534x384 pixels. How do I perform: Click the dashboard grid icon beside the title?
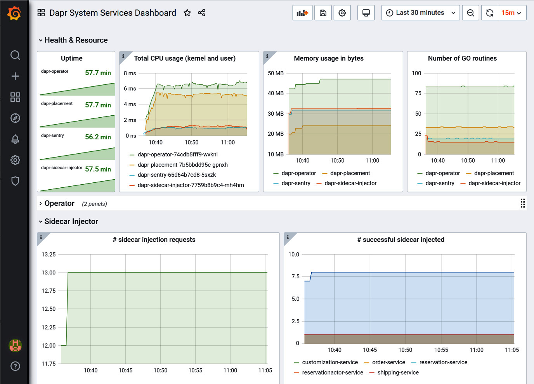pyautogui.click(x=41, y=13)
